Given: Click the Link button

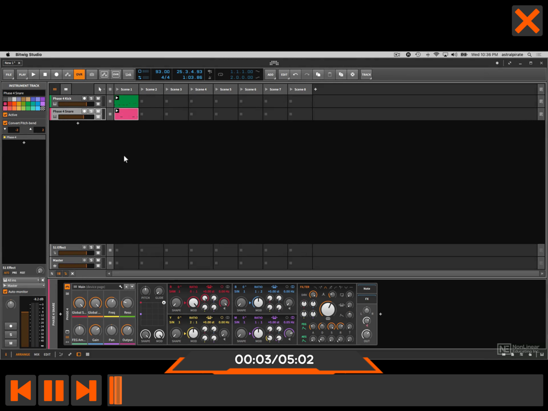Looking at the screenshot, I should 129,75.
